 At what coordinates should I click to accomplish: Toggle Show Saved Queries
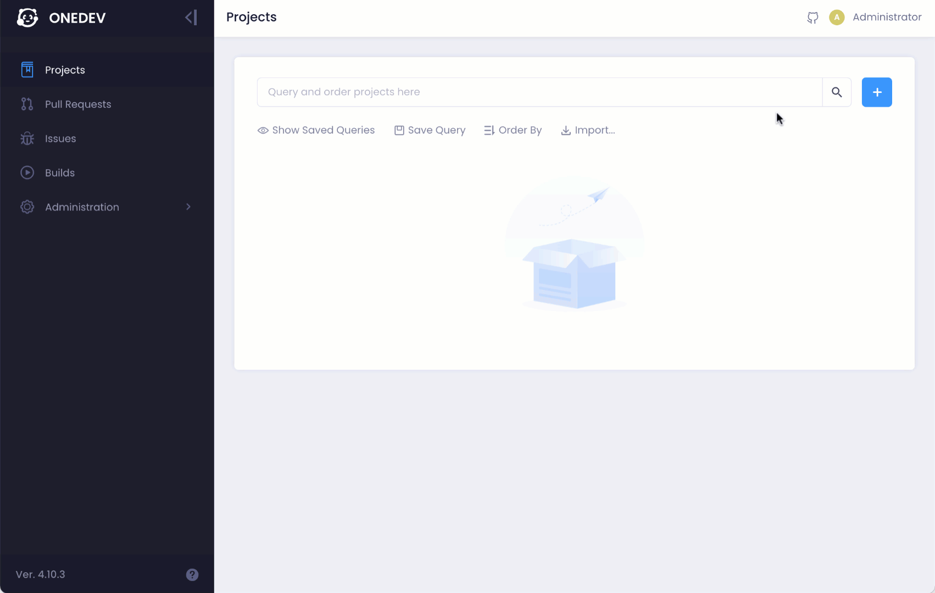click(x=316, y=130)
